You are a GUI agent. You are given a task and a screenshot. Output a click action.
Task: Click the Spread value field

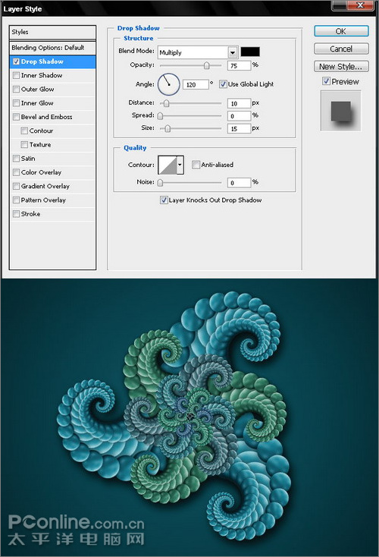point(240,116)
